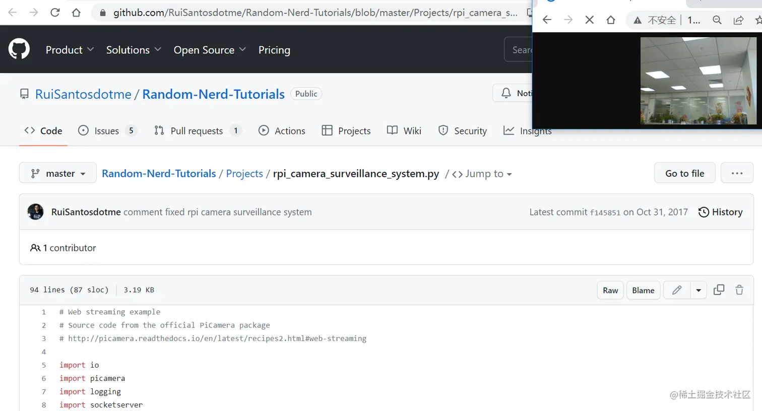
Task: Open the RuiSantosdotme owner profile
Action: point(83,94)
